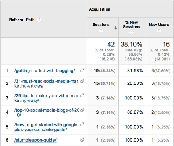Open external link icon for getting-started-with-blogging
174x146 pixels.
(x=82, y=70)
